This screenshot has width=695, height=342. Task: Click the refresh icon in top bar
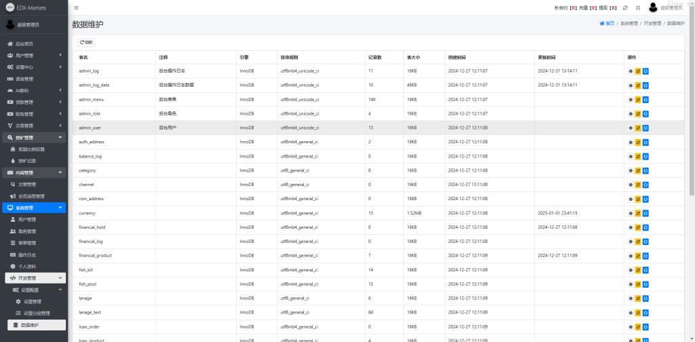625,7
